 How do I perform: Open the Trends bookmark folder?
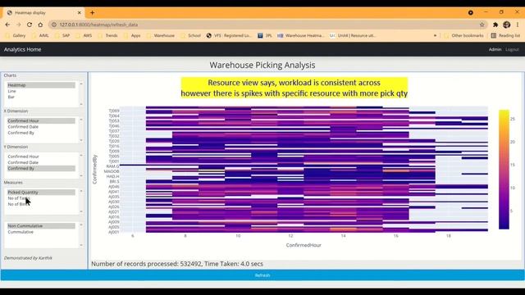pyautogui.click(x=108, y=35)
